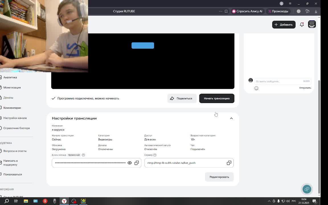This screenshot has width=328, height=205.
Task: Copy the server RTMP address
Action: (x=229, y=163)
